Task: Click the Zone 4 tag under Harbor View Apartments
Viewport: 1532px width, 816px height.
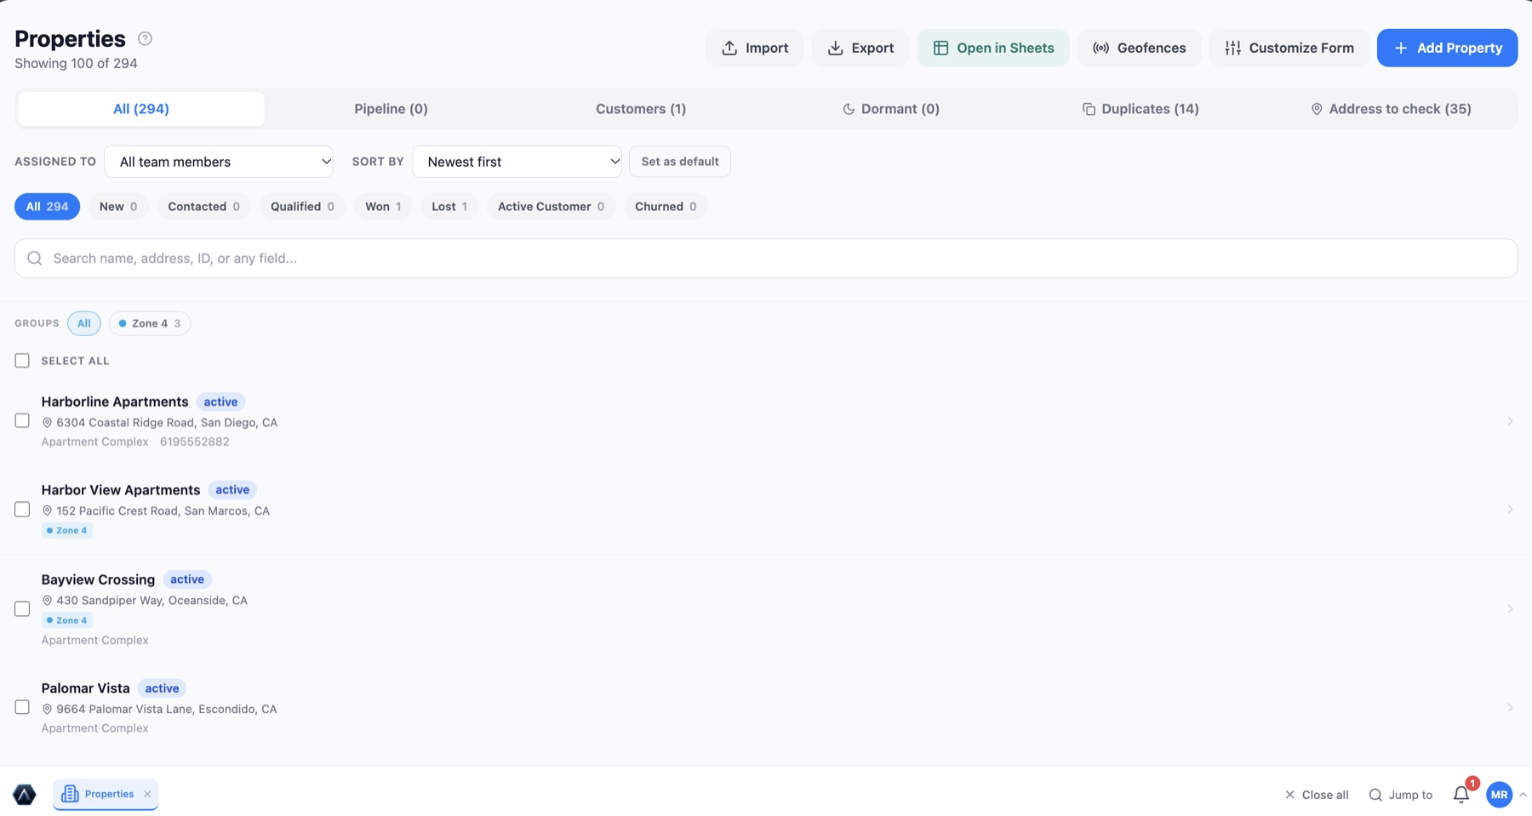Action: coord(67,530)
